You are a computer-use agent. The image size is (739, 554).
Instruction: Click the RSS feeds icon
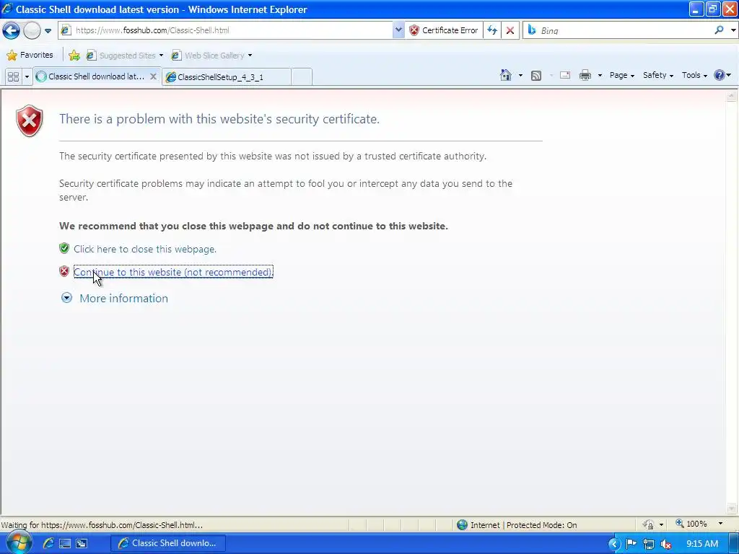click(x=536, y=75)
